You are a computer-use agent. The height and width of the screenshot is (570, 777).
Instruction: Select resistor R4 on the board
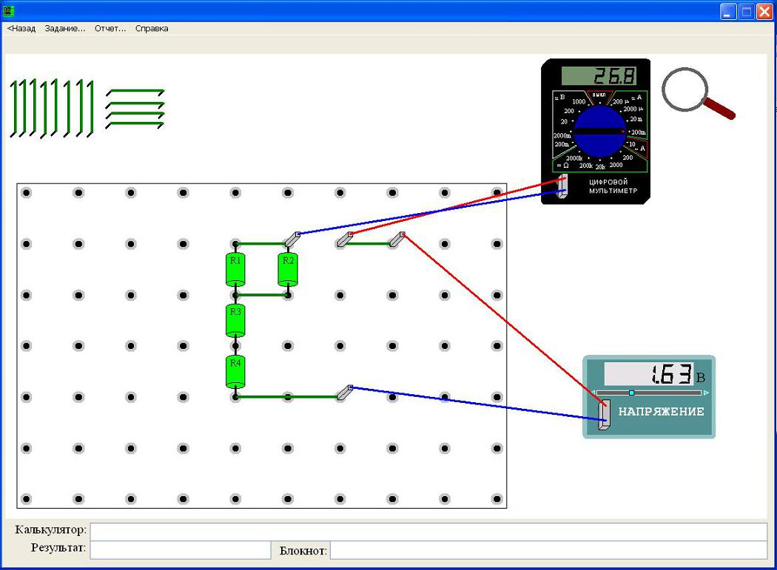(x=235, y=372)
